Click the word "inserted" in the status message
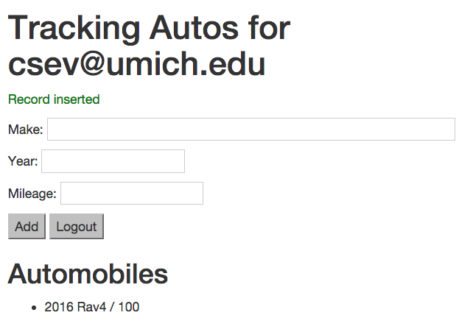Image resolution: width=473 pixels, height=332 pixels. tap(77, 99)
